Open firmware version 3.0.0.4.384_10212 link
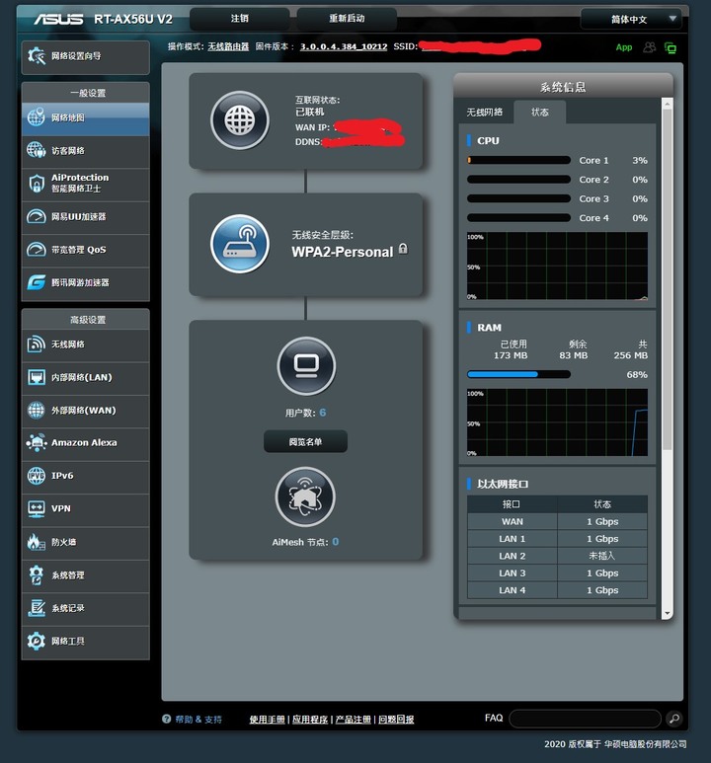This screenshot has width=711, height=763. pyautogui.click(x=344, y=46)
